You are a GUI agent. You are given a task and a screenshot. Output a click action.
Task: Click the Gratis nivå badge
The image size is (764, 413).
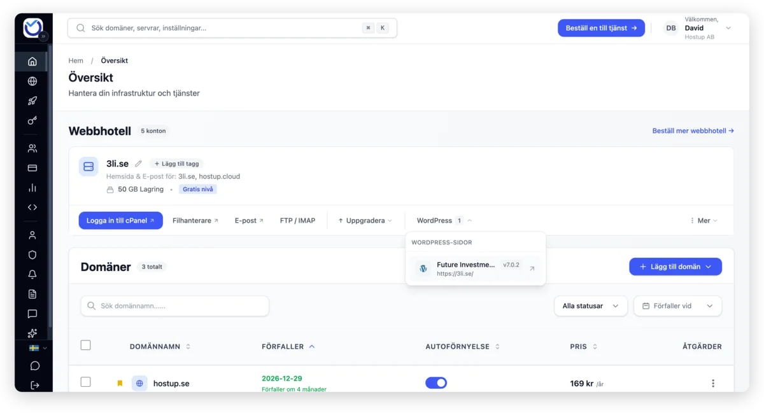pos(198,189)
